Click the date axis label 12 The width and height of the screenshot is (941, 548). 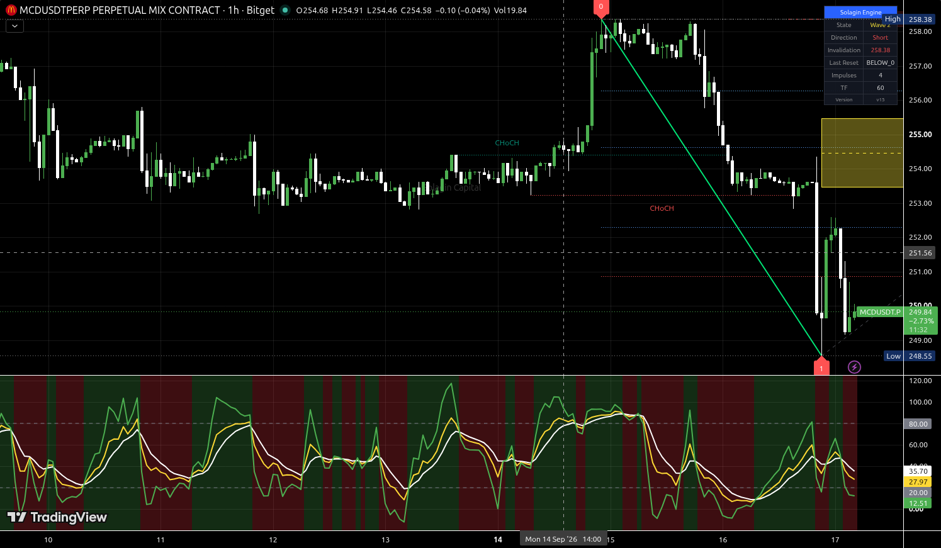coord(273,540)
